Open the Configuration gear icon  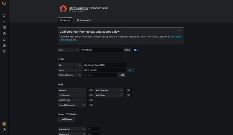[4, 46]
